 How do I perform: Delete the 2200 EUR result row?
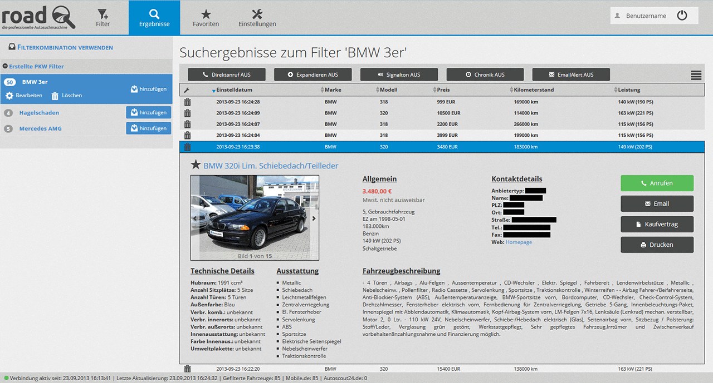pyautogui.click(x=187, y=124)
